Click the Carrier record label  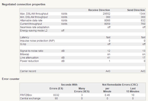[x=28, y=71]
